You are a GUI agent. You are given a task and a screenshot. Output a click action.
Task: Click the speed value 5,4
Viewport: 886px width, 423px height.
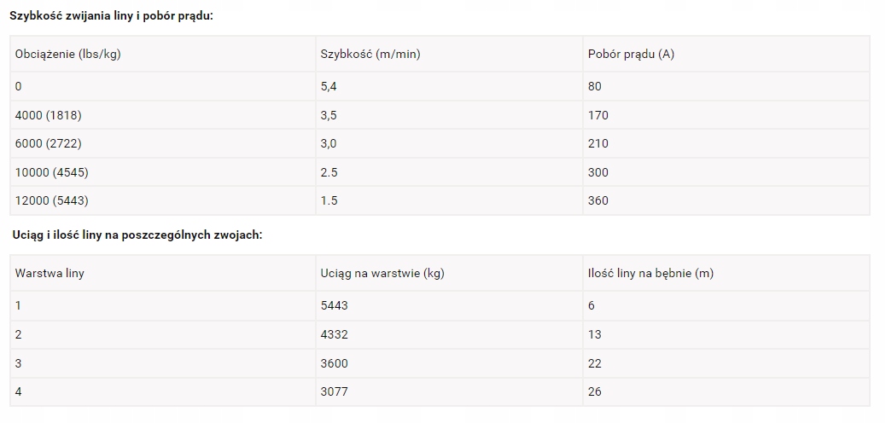pos(329,86)
